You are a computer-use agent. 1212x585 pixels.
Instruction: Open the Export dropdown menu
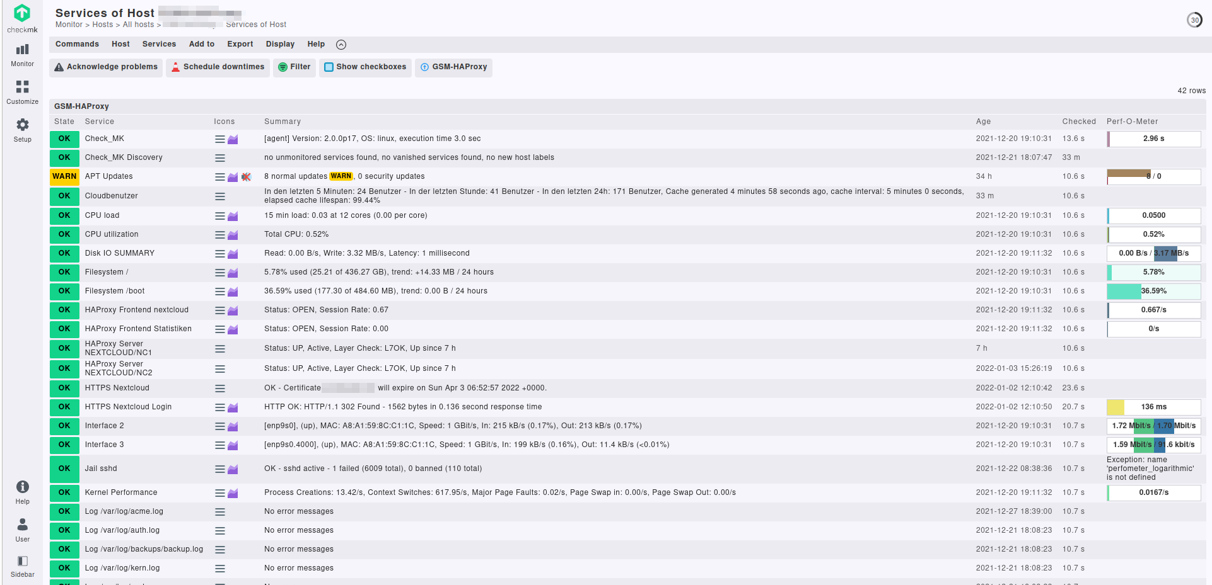click(x=240, y=44)
